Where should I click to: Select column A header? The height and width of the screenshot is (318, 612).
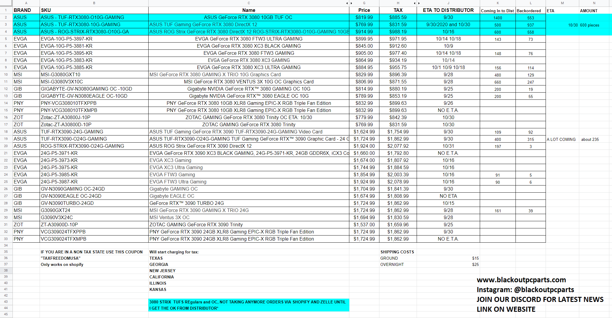tap(26, 3)
